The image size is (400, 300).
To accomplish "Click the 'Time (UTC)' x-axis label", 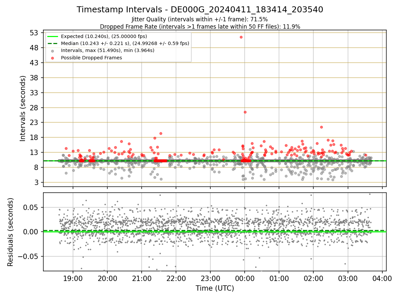I will [x=215, y=288].
